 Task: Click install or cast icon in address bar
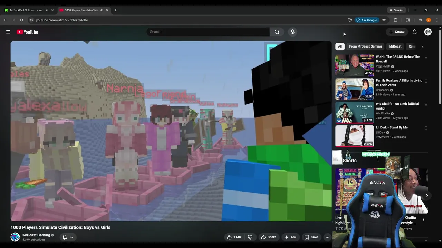point(350,20)
